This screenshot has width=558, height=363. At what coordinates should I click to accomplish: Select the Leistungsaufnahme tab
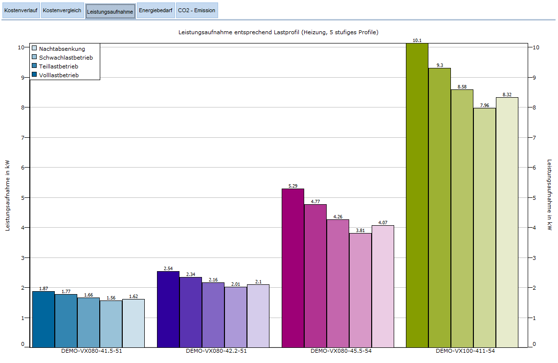click(110, 11)
